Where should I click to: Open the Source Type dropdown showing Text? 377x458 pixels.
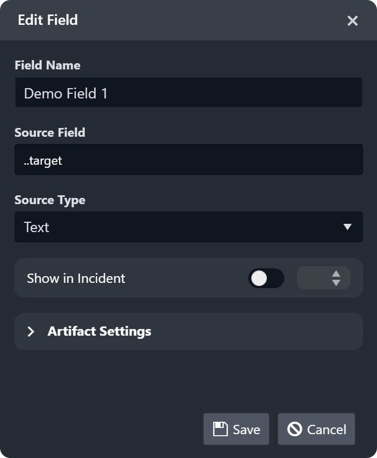(189, 227)
